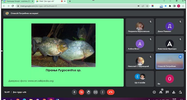187x100 pixels.
Task: Open Host controls lock icon
Action: click(x=180, y=92)
